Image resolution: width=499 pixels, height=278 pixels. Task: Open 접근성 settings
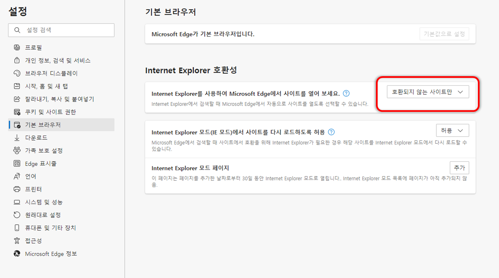tap(61, 241)
